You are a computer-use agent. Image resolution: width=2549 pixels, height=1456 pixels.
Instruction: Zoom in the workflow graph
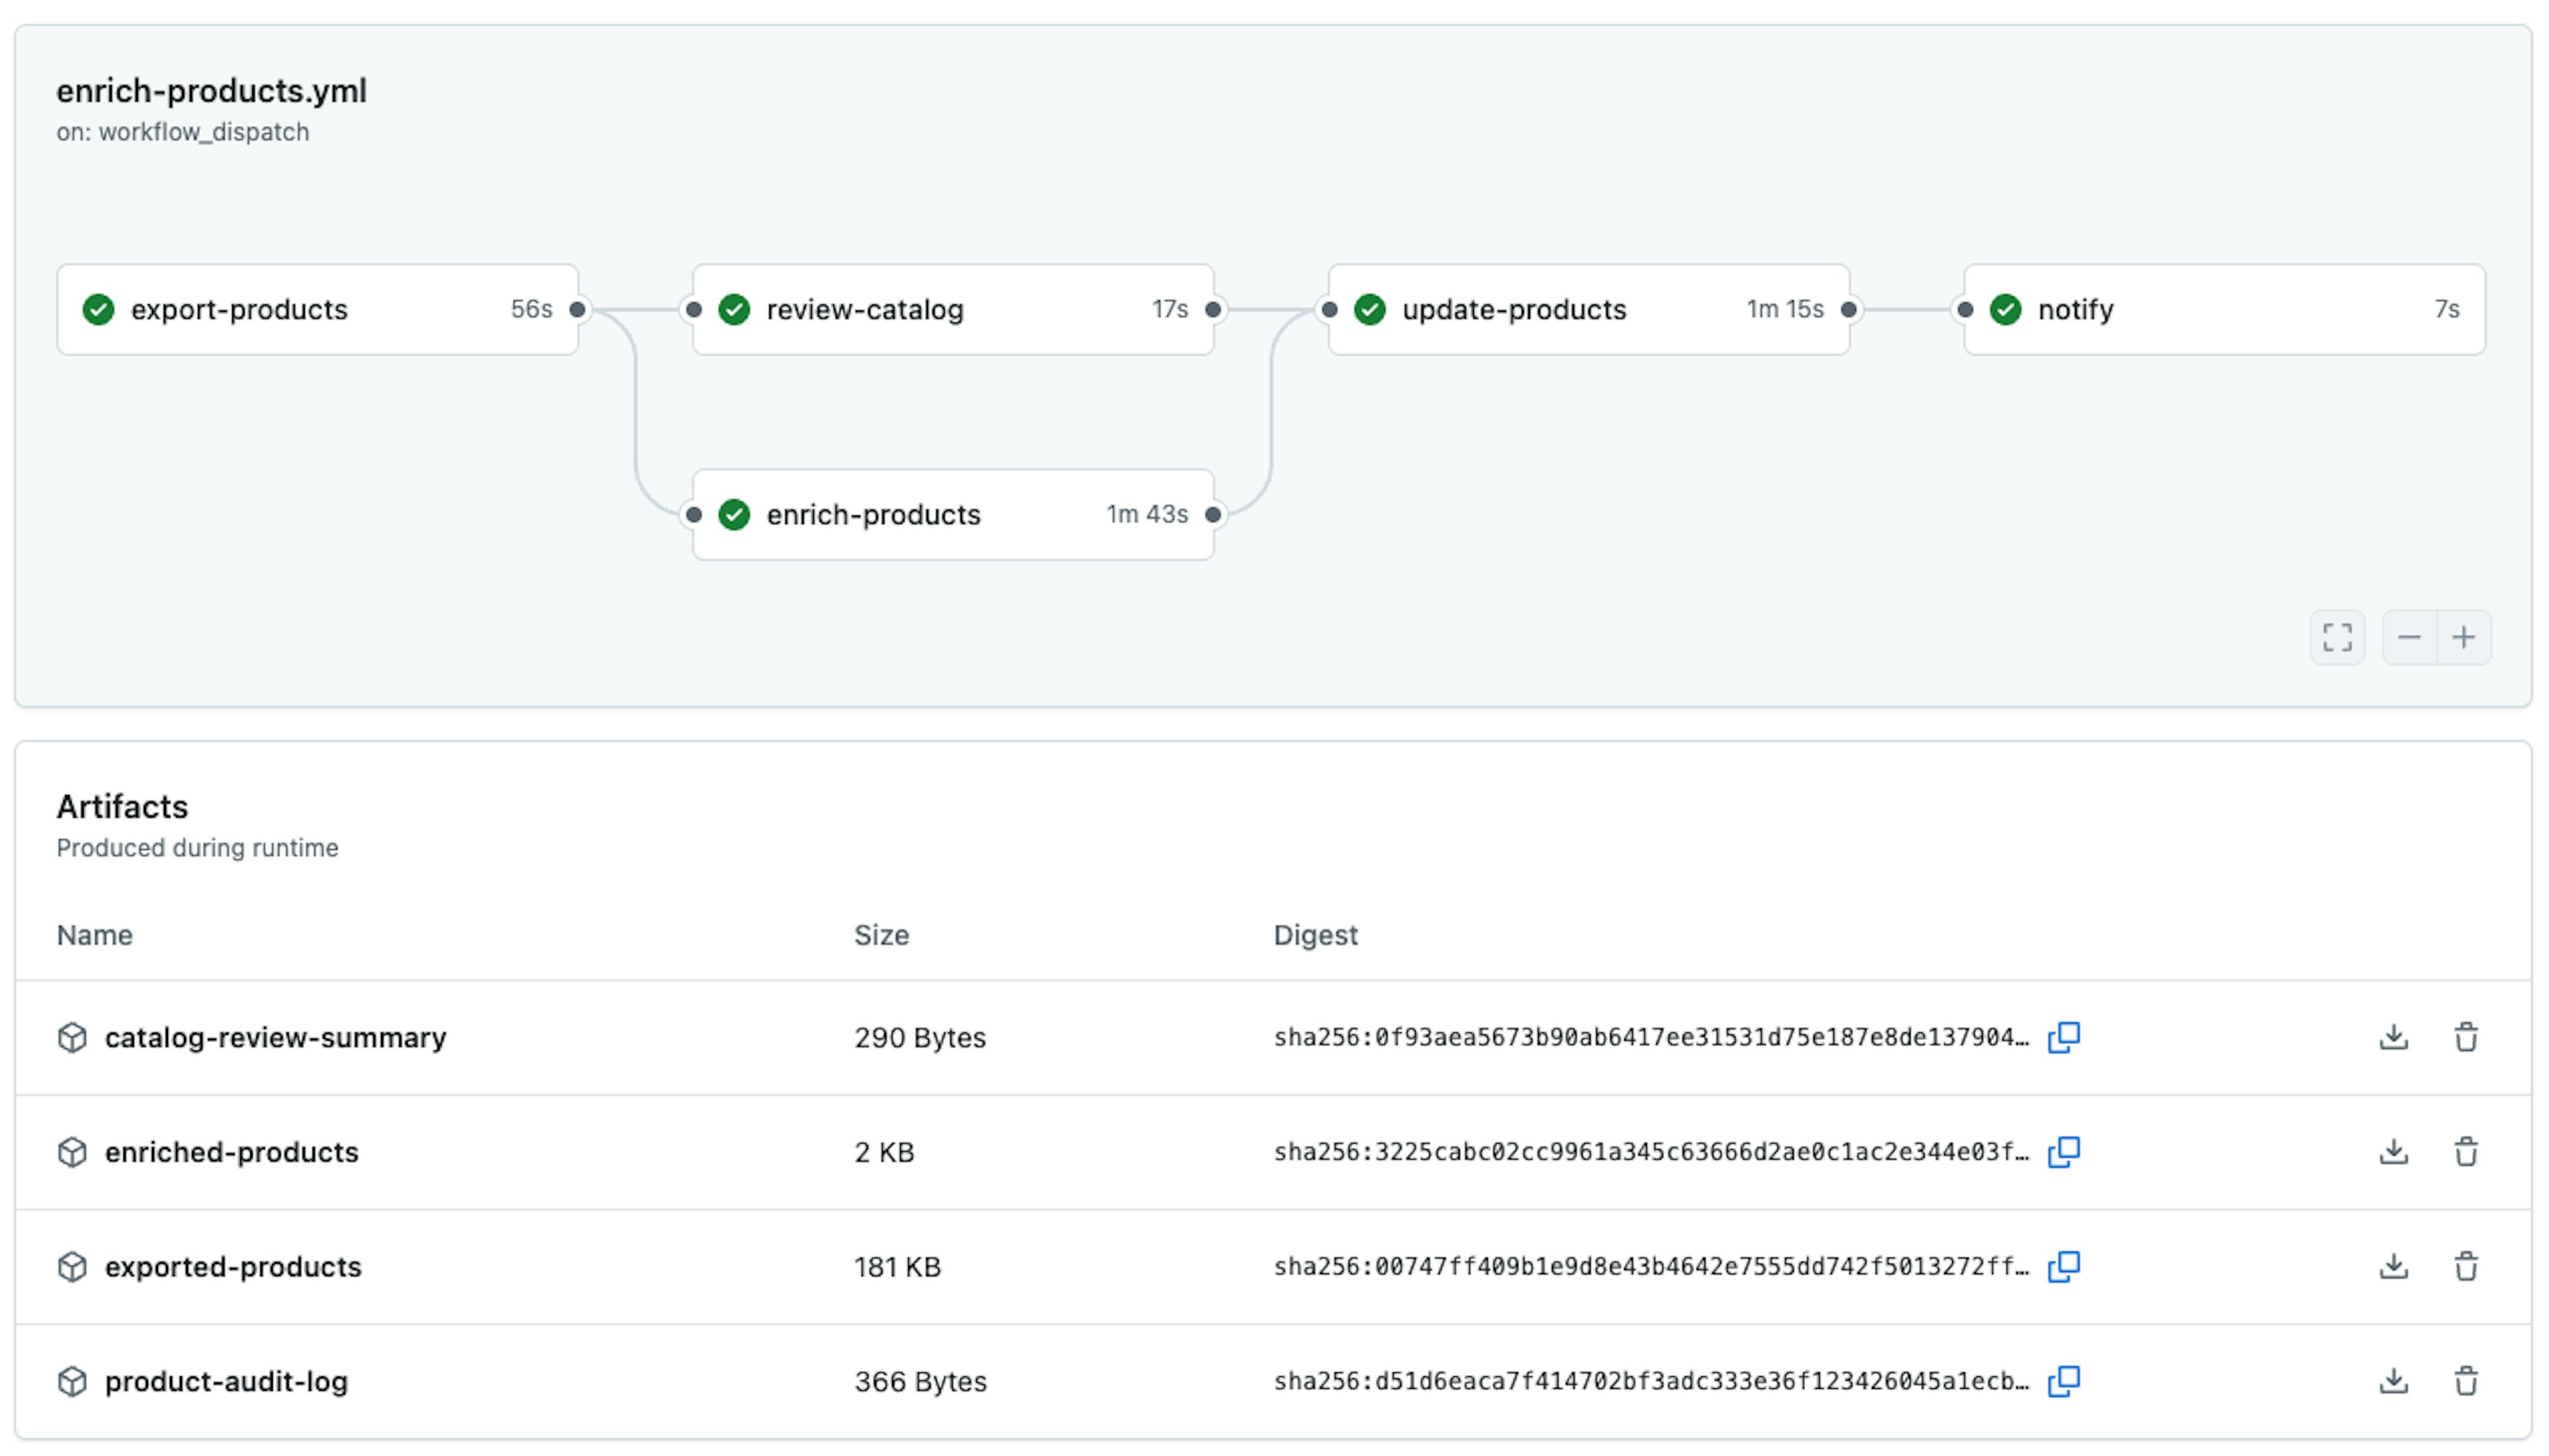pyautogui.click(x=2463, y=637)
